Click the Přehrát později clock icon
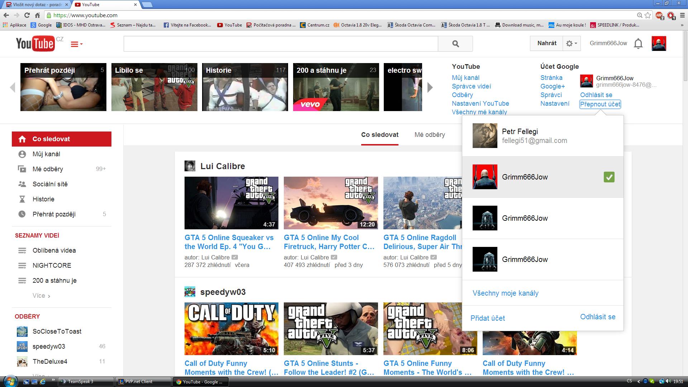This screenshot has height=387, width=688. pyautogui.click(x=22, y=214)
